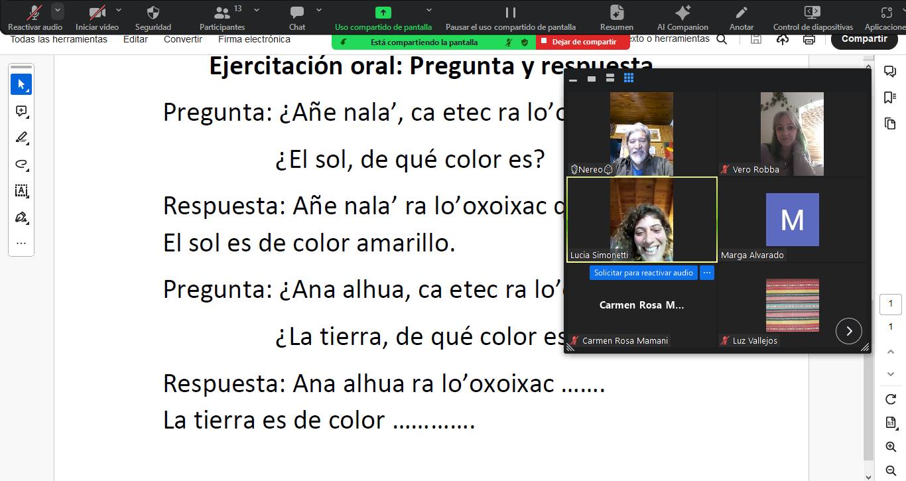
Task: Expand the Chat options arrow
Action: 319,10
